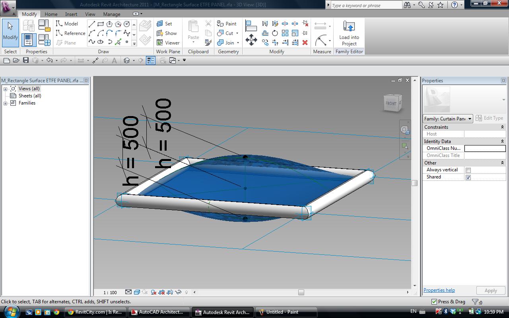Switch to the Manage ribbon tab
The image size is (509, 318).
tap(112, 14)
